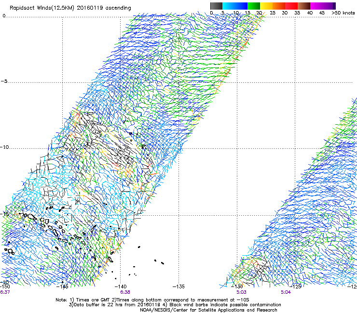Click the 'Data buffer is 22 hrs' note line
This screenshot has width=357, height=313.
(175, 305)
